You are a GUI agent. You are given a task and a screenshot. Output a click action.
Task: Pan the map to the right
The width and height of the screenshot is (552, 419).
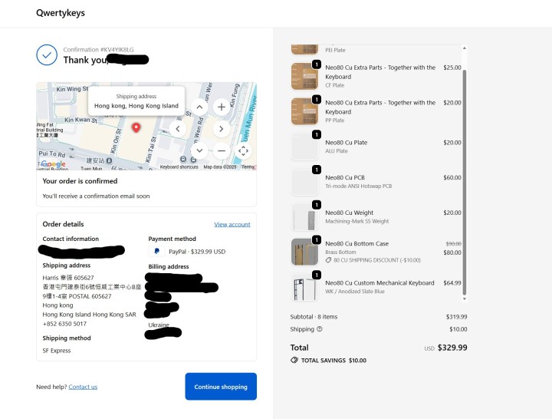tap(221, 129)
